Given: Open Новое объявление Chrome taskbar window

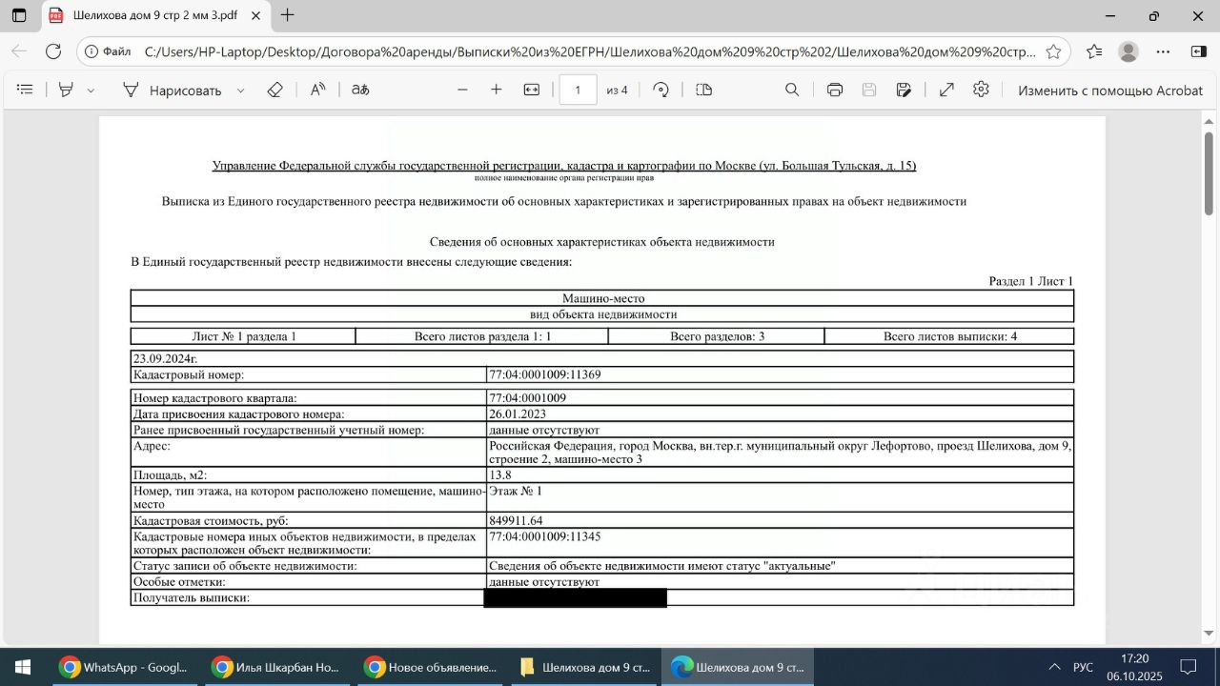Looking at the screenshot, I should click(x=429, y=667).
